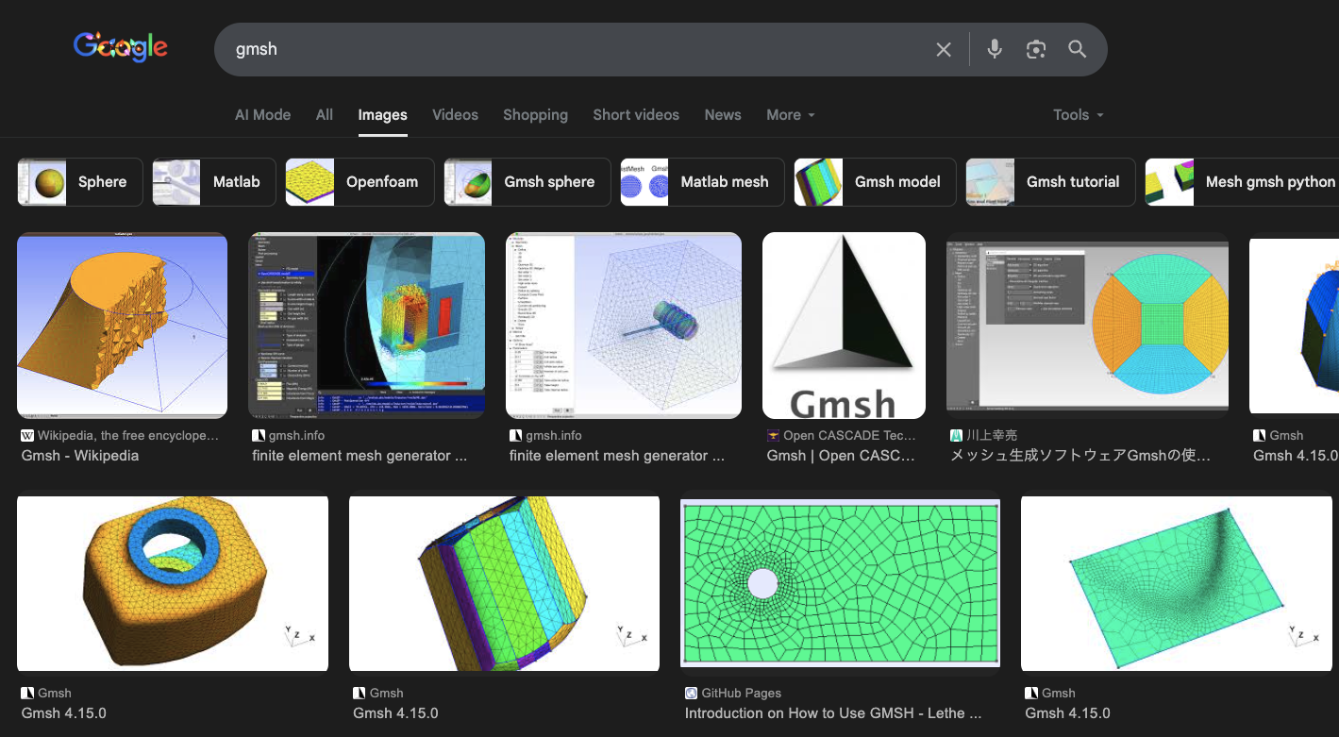Click the Open CASCADE source favicon
Screen dimensions: 1339x737
click(x=773, y=436)
